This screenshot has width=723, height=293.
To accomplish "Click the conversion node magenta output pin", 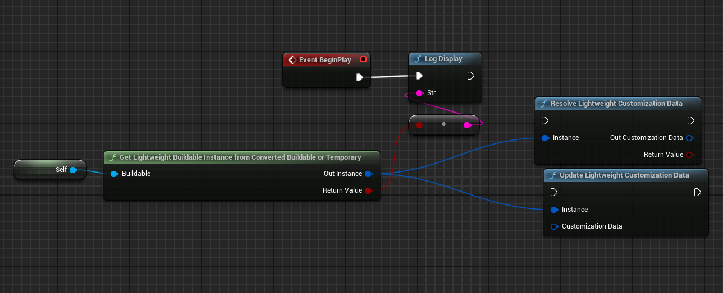I will (x=467, y=125).
